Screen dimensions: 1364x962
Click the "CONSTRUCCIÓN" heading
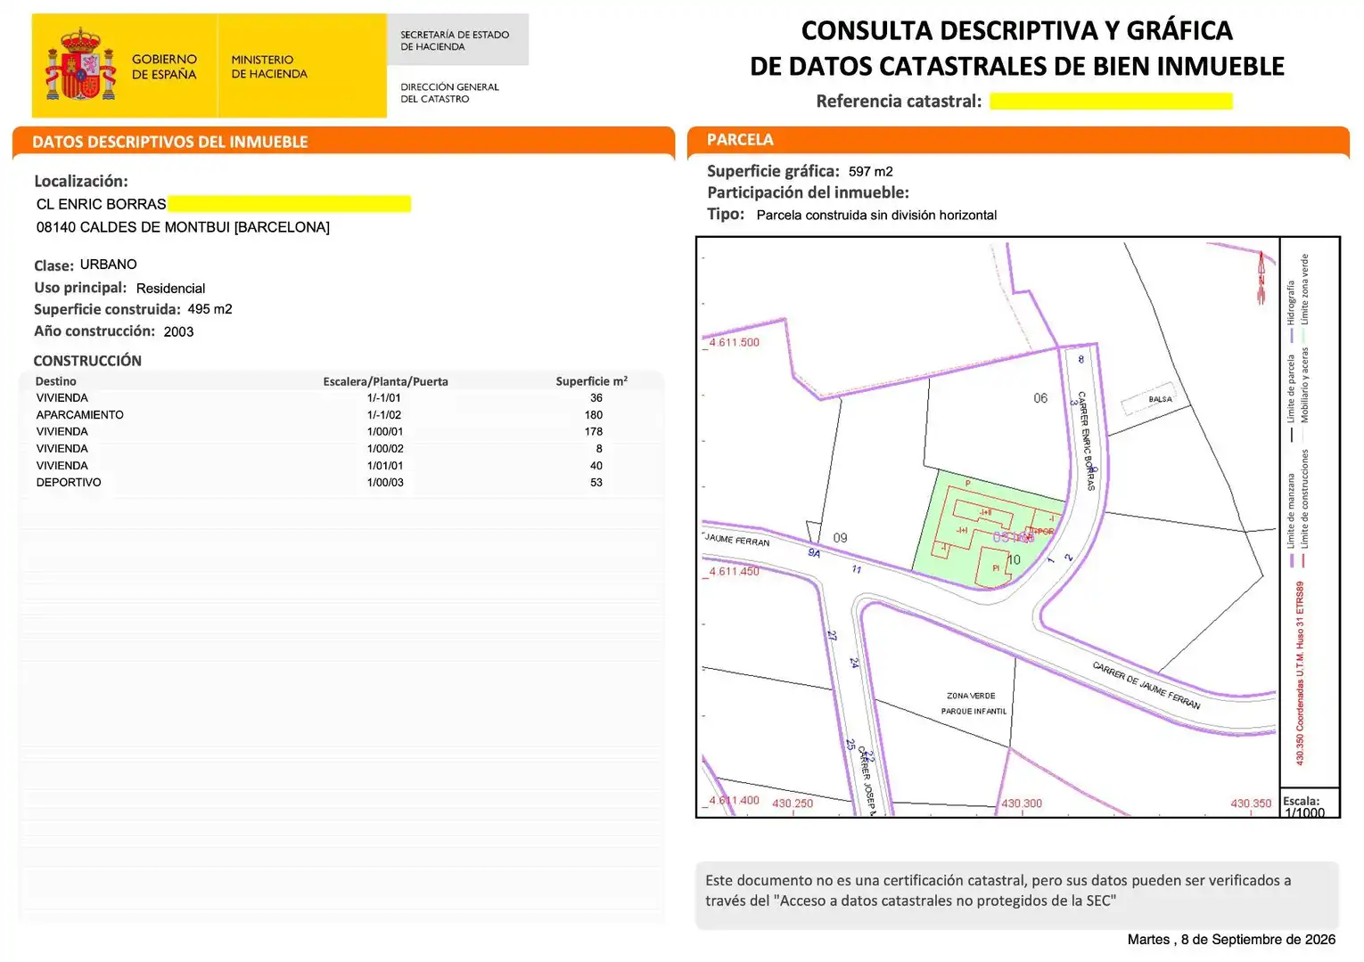tap(87, 361)
